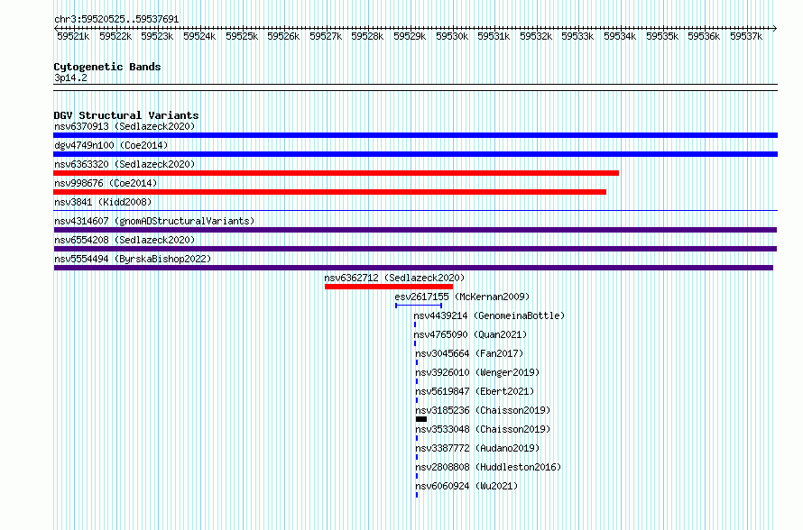Select the esv2617155 blue bracket glyph

tap(419, 306)
